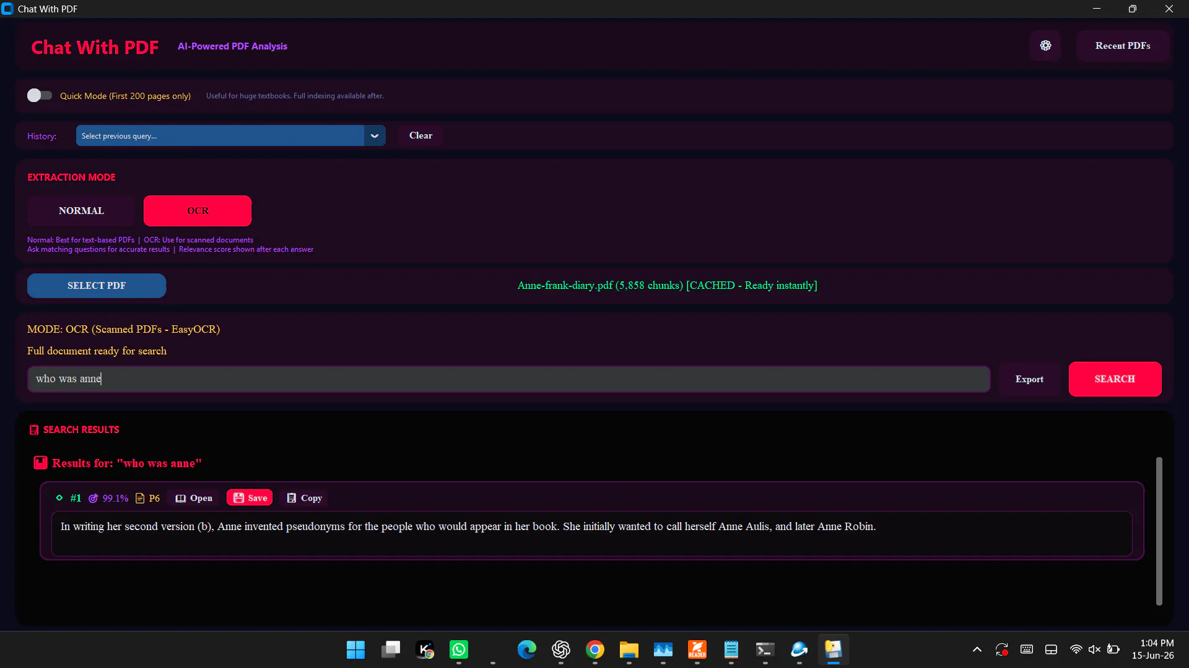Image resolution: width=1189 pixels, height=668 pixels.
Task: Click the Chat With PDF window title icon
Action: [x=7, y=9]
